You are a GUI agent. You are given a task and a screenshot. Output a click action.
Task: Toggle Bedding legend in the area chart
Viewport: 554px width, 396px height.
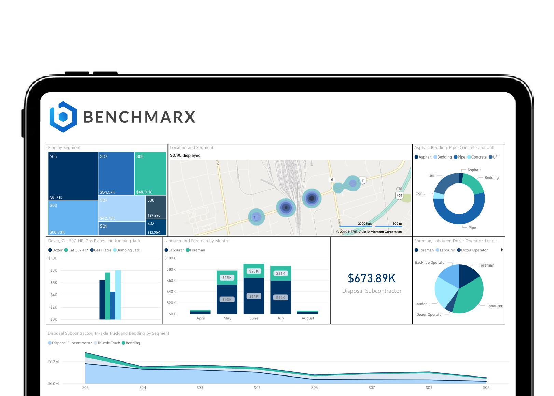point(131,343)
